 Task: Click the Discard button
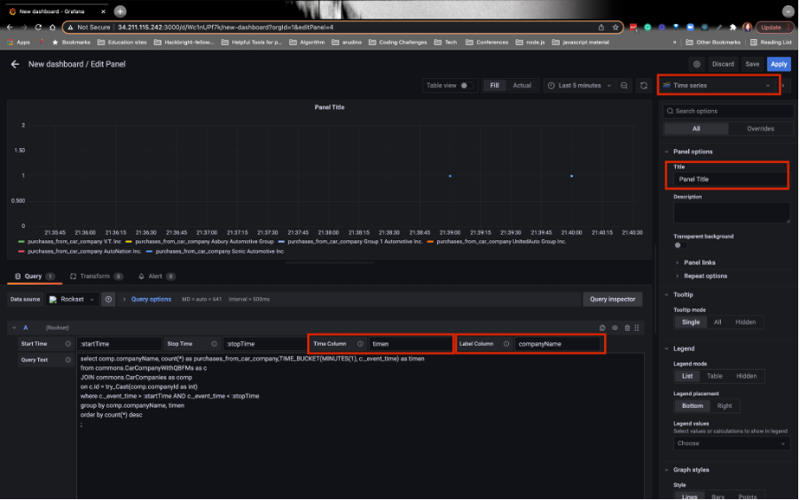click(723, 65)
